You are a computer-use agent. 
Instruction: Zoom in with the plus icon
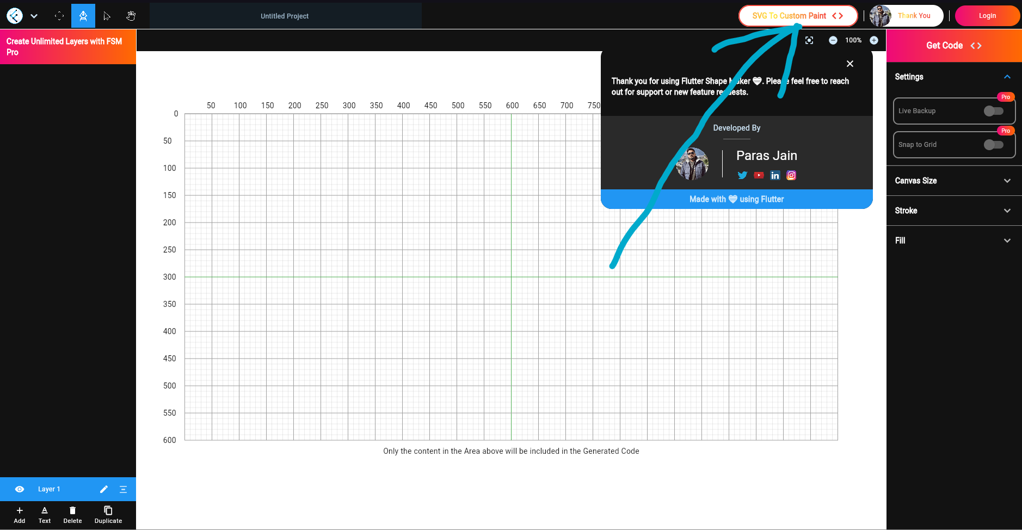click(x=874, y=40)
